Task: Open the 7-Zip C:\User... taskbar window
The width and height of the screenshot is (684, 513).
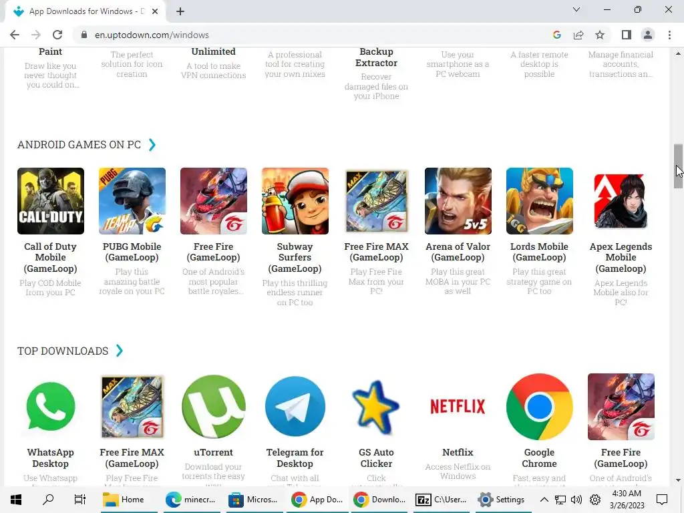Action: tap(442, 500)
